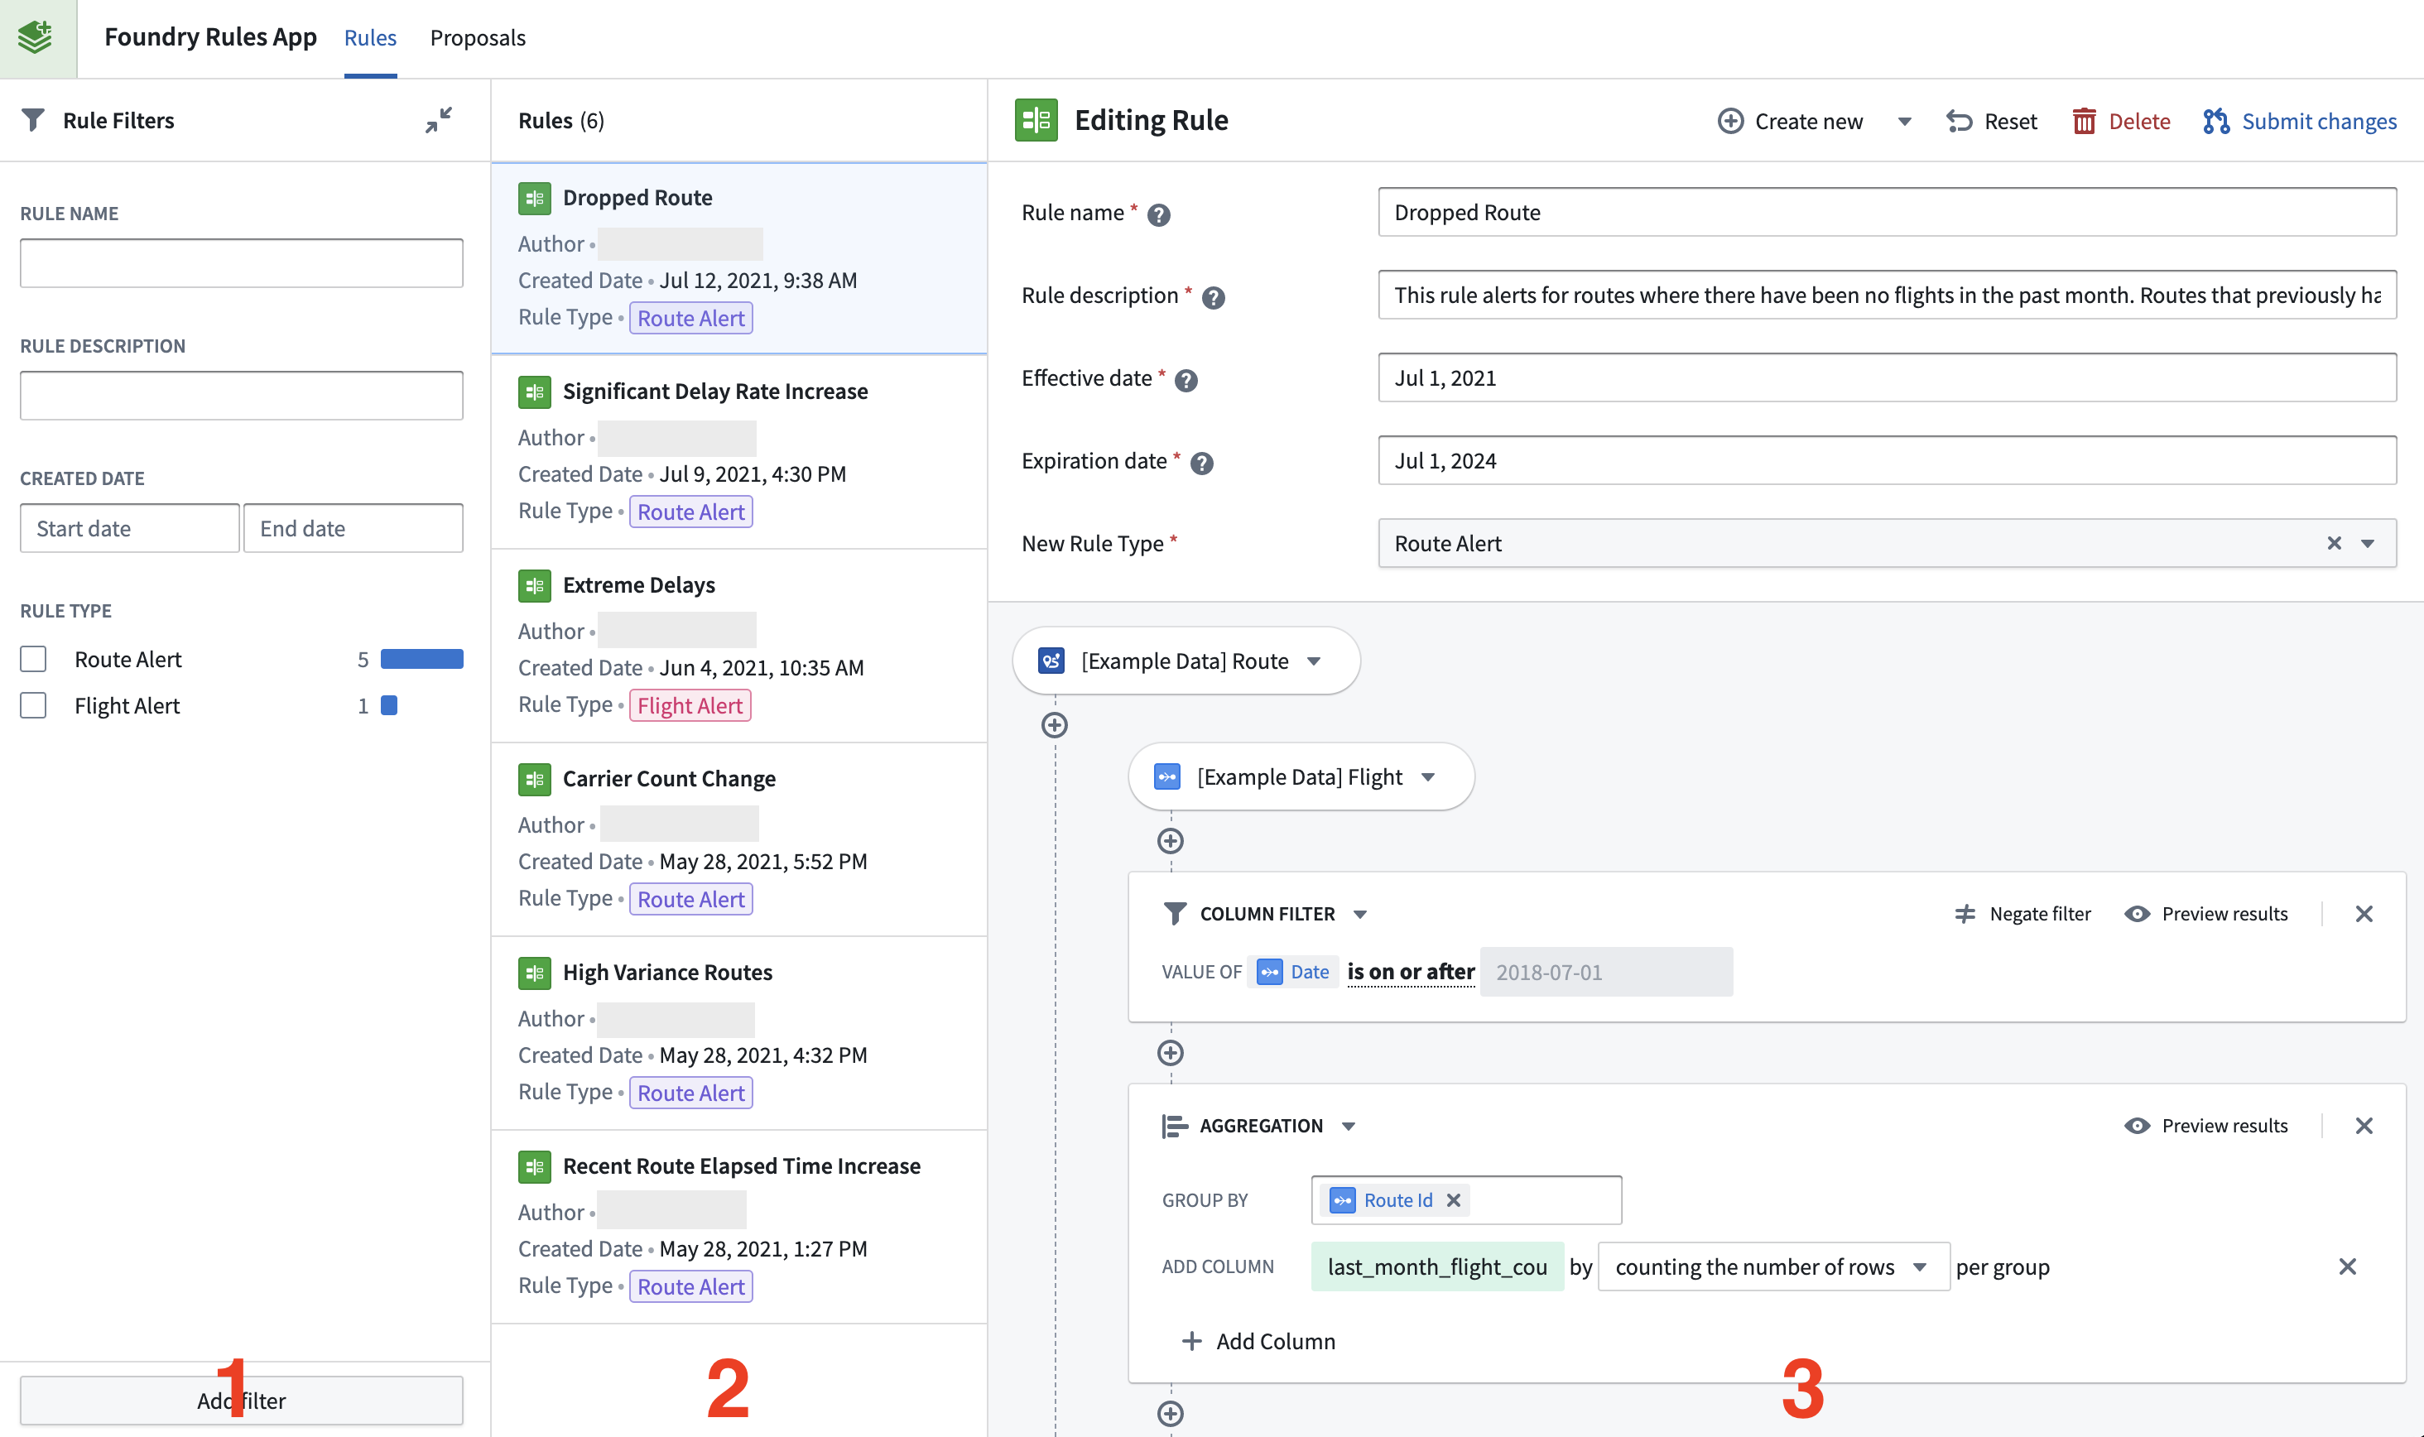This screenshot has width=2424, height=1437.
Task: Select the Carrier Count Change rule
Action: tap(739, 839)
